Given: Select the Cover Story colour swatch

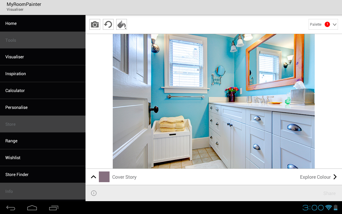Looking at the screenshot, I should pyautogui.click(x=104, y=177).
